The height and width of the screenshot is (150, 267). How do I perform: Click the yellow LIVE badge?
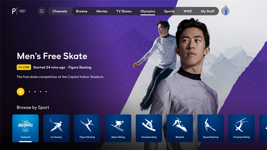(x=24, y=67)
